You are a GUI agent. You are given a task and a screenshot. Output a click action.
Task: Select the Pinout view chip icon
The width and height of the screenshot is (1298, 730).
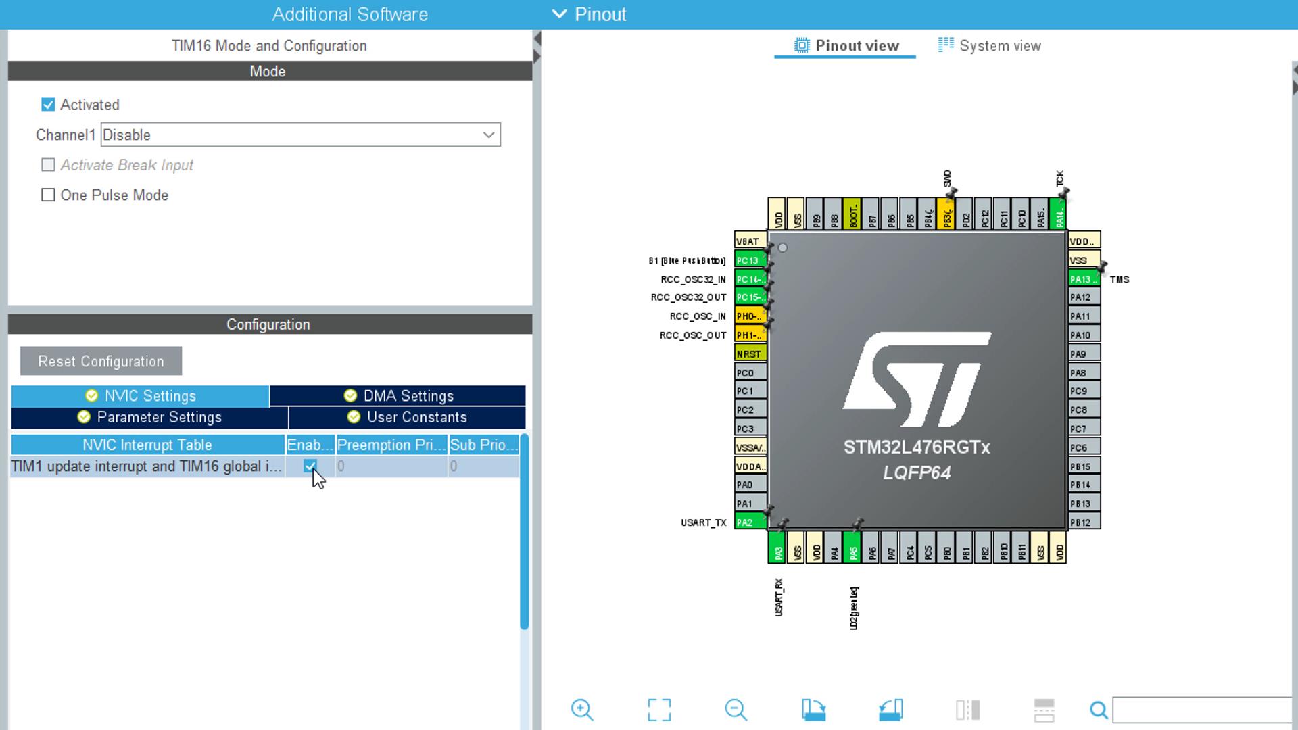click(800, 45)
